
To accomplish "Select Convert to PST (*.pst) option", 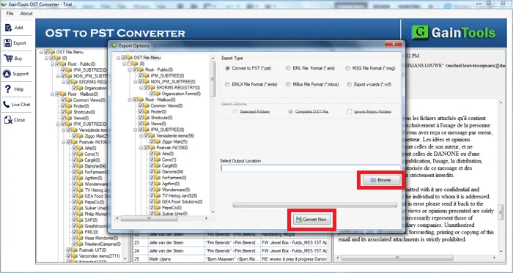I will [227, 68].
